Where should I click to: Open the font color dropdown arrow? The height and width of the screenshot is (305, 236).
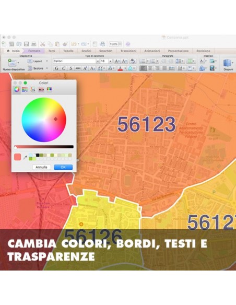125,68
